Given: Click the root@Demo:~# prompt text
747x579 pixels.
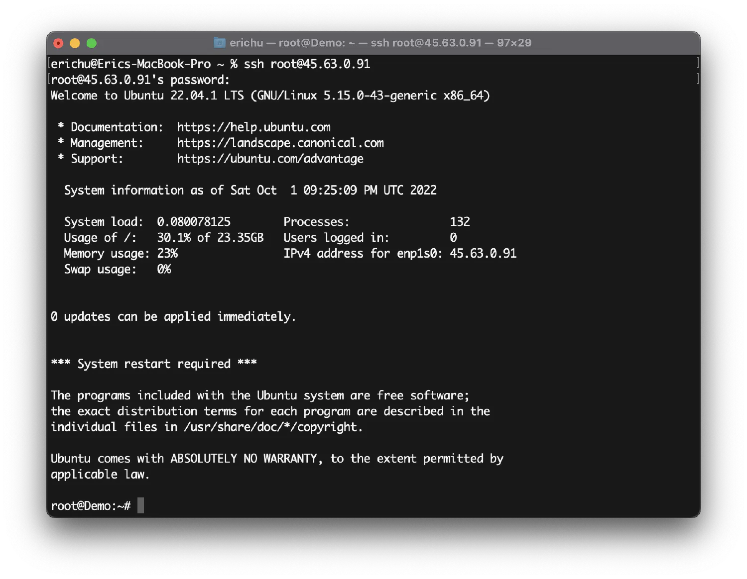Looking at the screenshot, I should [91, 506].
